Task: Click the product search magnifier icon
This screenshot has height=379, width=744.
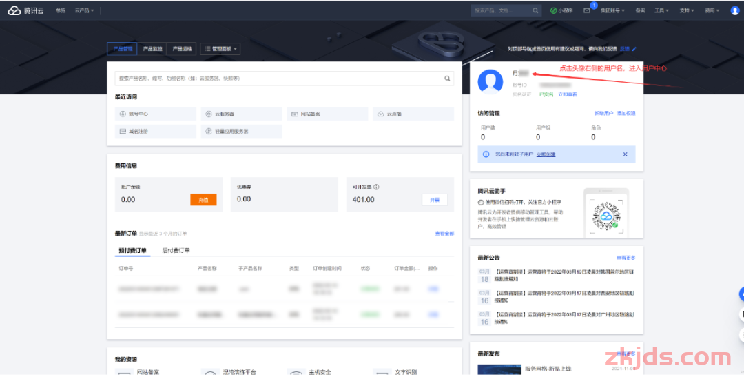Action: click(x=447, y=79)
